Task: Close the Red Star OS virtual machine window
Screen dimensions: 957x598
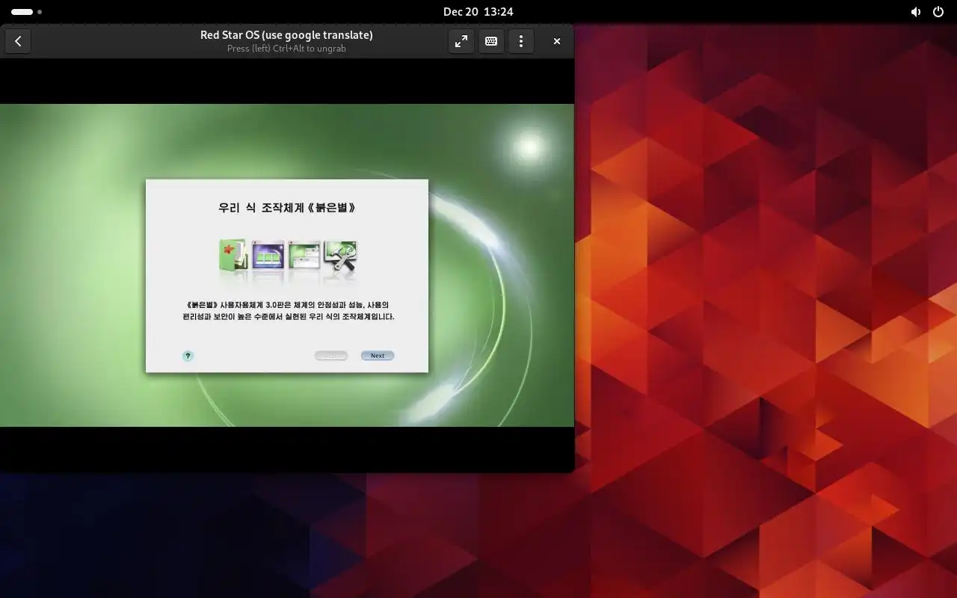Action: 557,42
